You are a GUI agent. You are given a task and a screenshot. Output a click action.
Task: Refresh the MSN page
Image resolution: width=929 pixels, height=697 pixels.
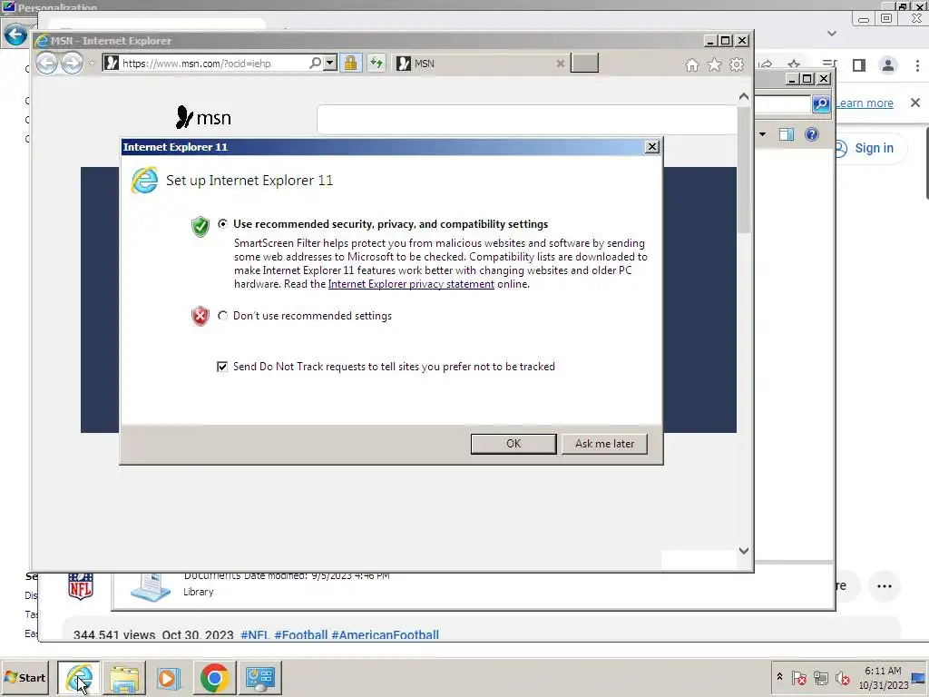coord(376,63)
